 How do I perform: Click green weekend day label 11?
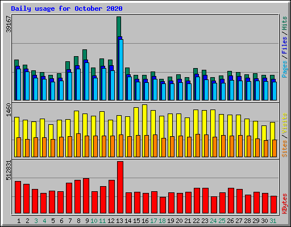102,221
